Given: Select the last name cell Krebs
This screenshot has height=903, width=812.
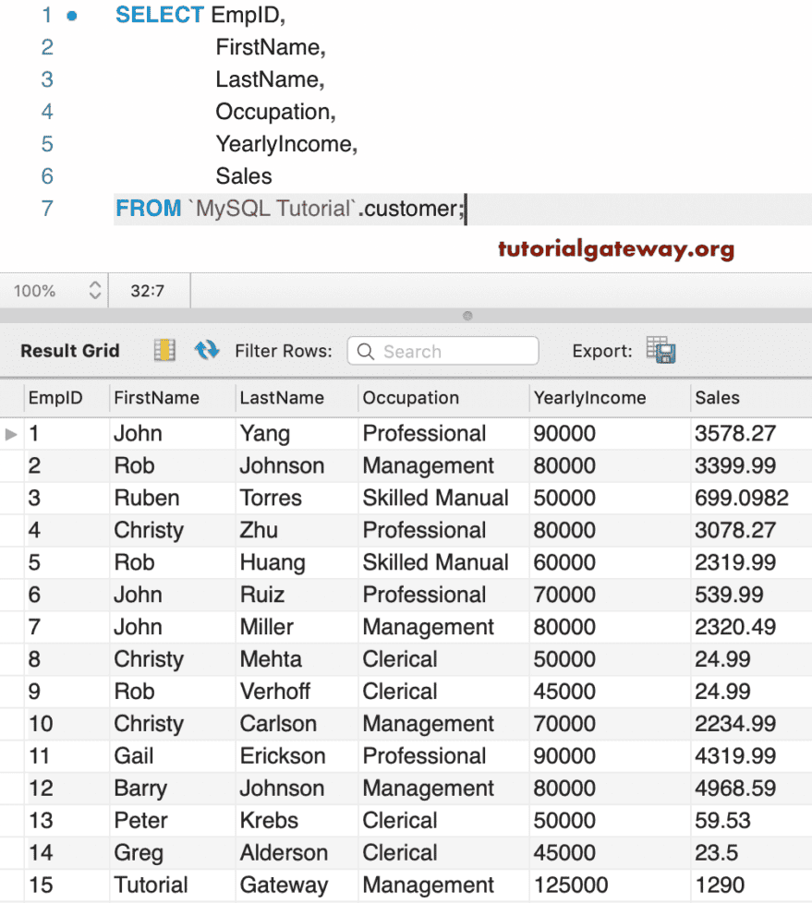Looking at the screenshot, I should coord(297,821).
